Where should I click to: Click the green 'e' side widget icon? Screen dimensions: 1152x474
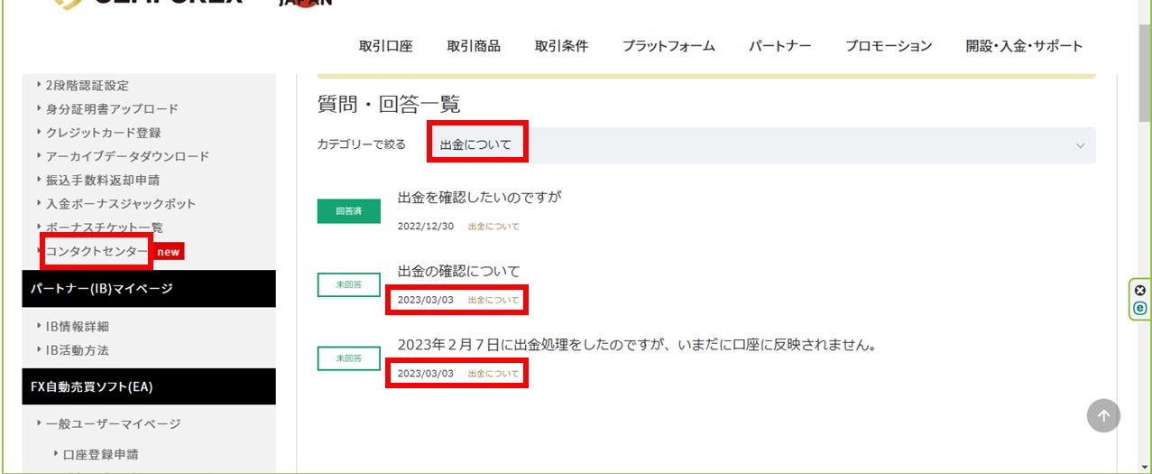1139,308
